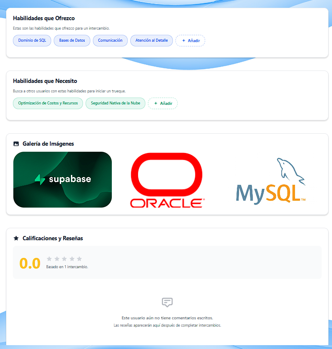Click the Galería de Imágenes heading
Viewport: 332px width, 349px height.
(x=48, y=144)
